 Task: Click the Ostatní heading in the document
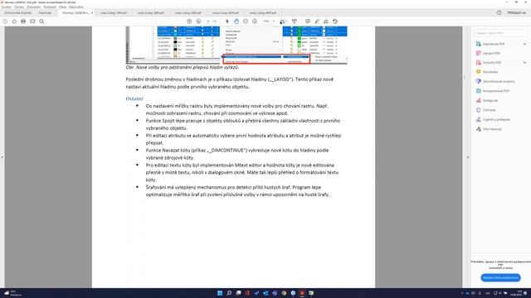click(x=134, y=99)
